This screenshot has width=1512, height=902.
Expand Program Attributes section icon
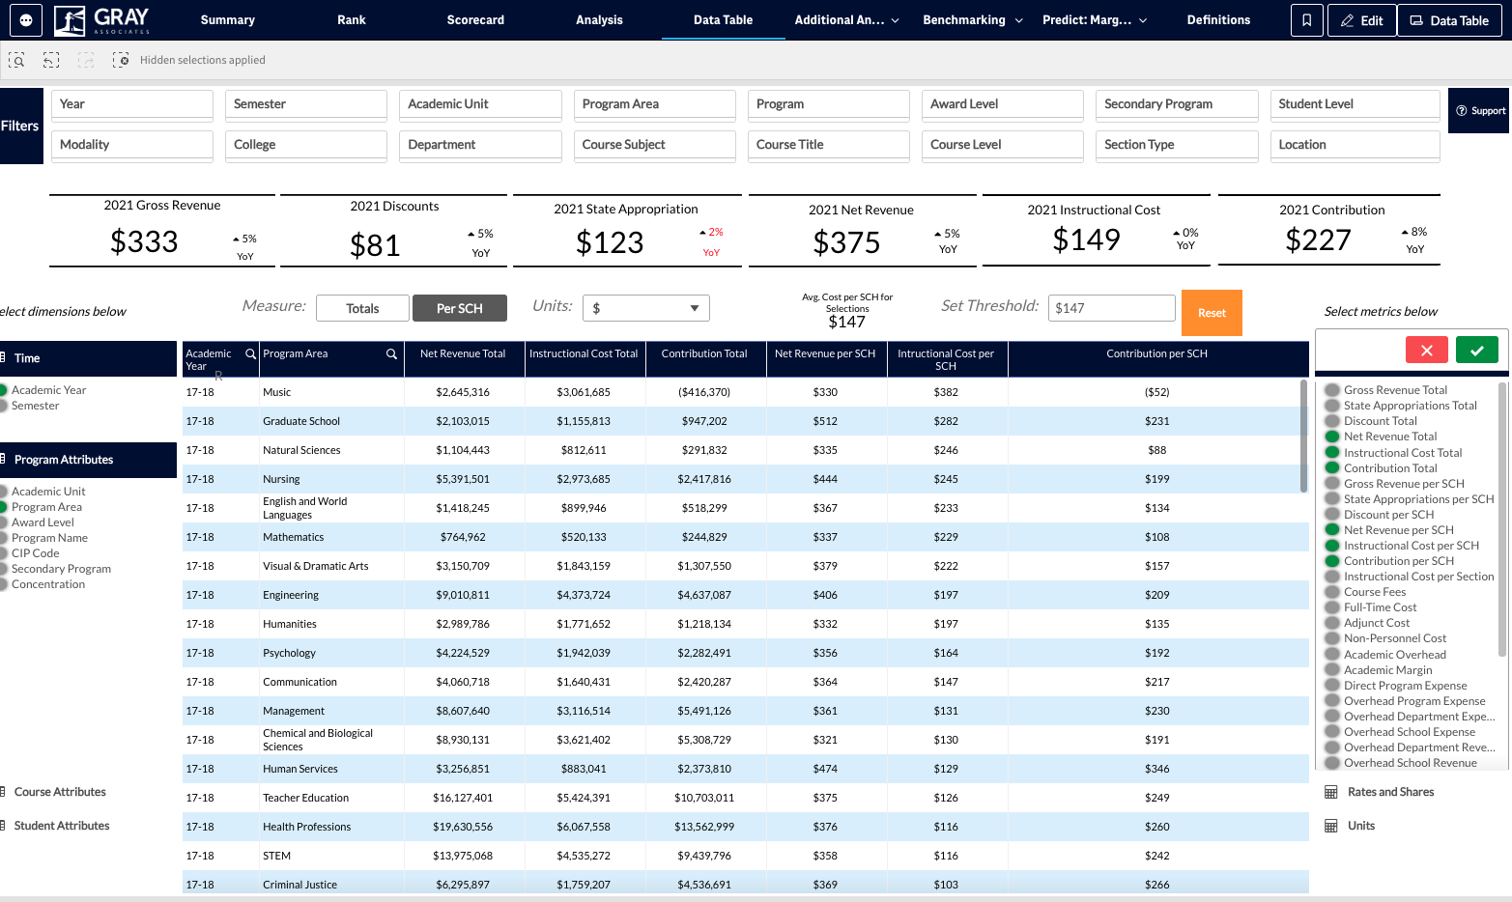pyautogui.click(x=3, y=460)
